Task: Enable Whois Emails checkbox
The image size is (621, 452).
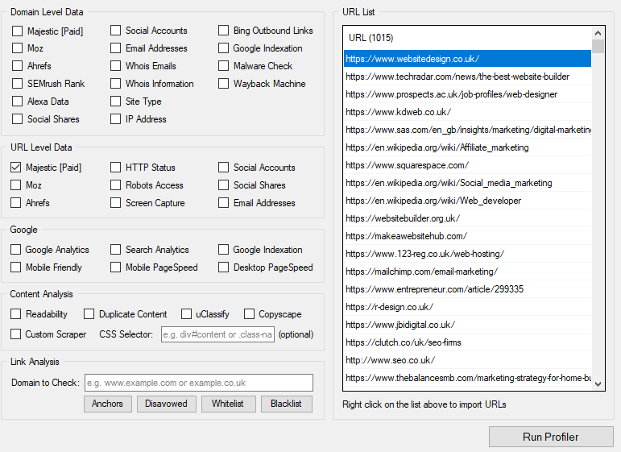Action: click(x=116, y=66)
